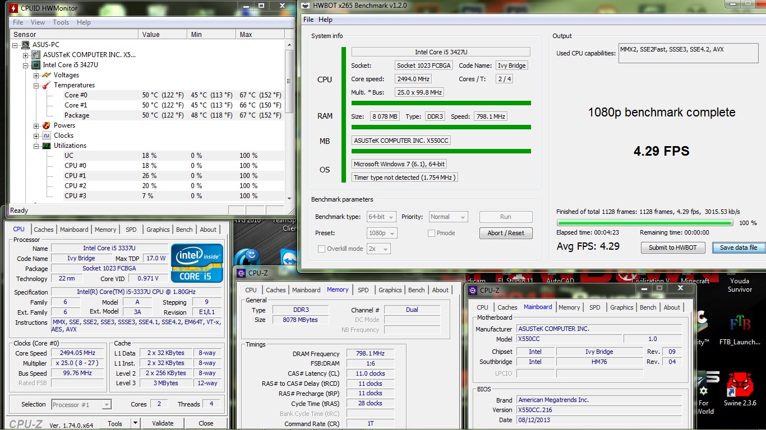Click the Tools button dropdown arrow
Screen dimensions: 766x430
click(x=135, y=423)
